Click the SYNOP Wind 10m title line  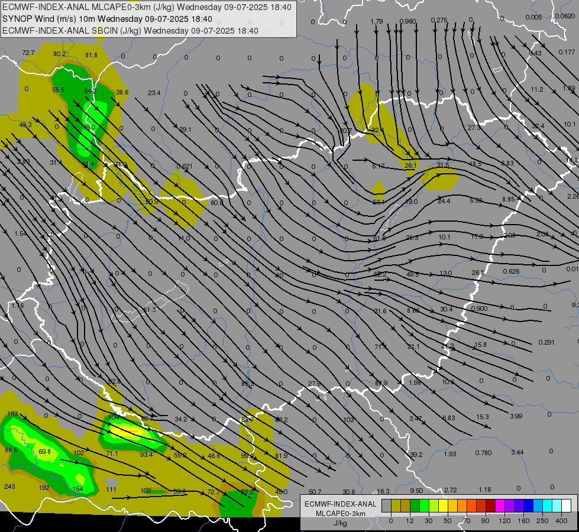107,19
